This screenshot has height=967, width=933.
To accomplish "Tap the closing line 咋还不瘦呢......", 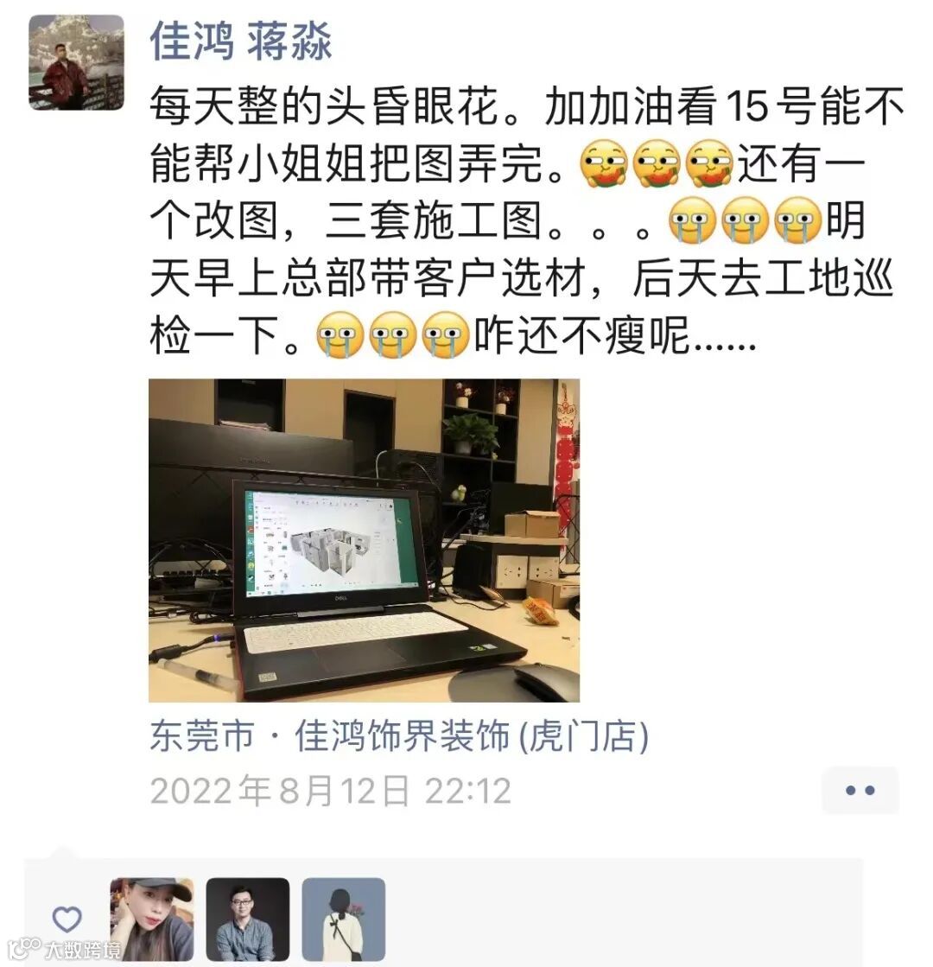I will tap(615, 336).
